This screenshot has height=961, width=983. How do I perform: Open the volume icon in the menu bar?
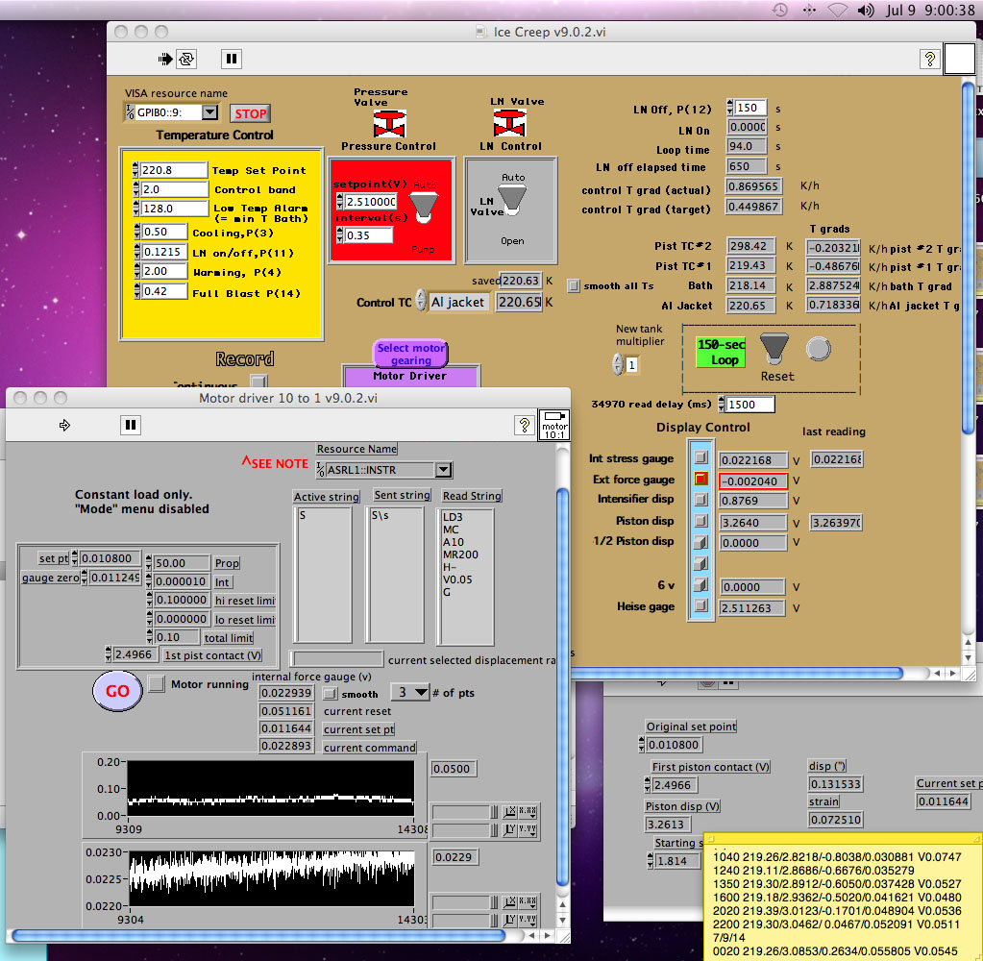(867, 10)
